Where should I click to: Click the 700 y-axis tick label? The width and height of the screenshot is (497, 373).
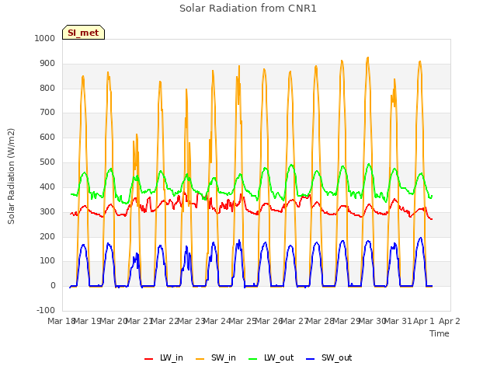pos(47,112)
